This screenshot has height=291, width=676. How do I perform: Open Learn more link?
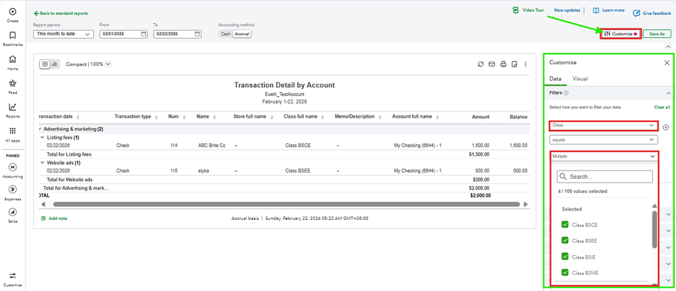point(609,10)
